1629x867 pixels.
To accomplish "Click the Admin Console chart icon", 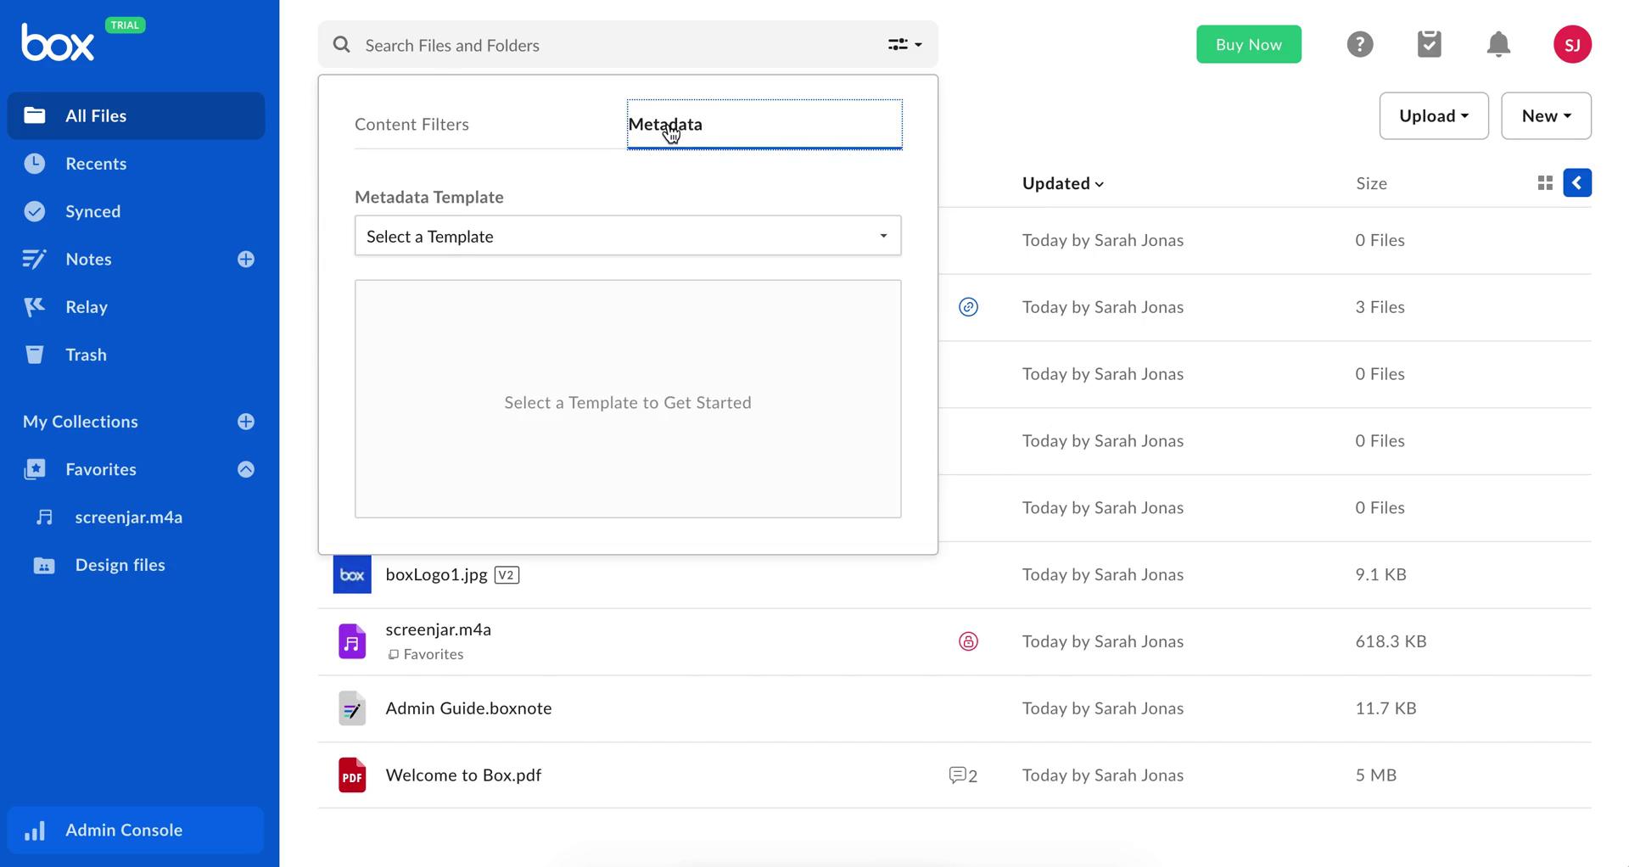I will pos(35,830).
